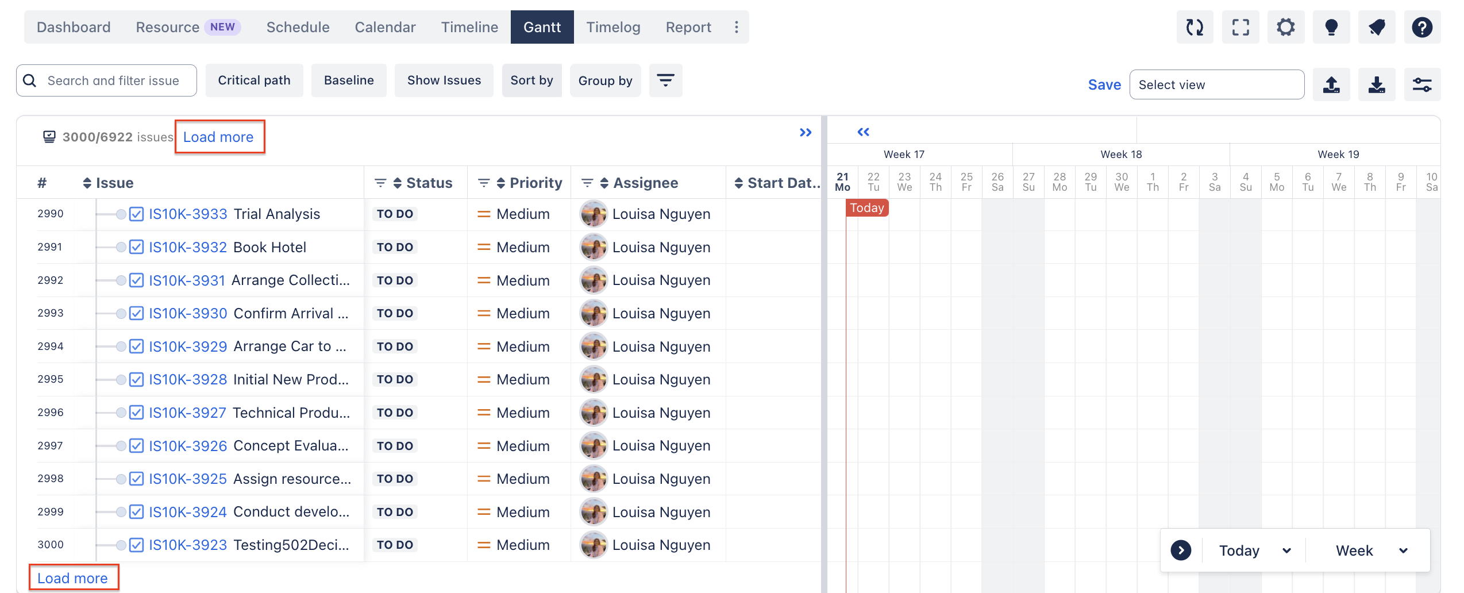Image resolution: width=1464 pixels, height=593 pixels.
Task: Open the Week timescale dropdown
Action: 1371,550
